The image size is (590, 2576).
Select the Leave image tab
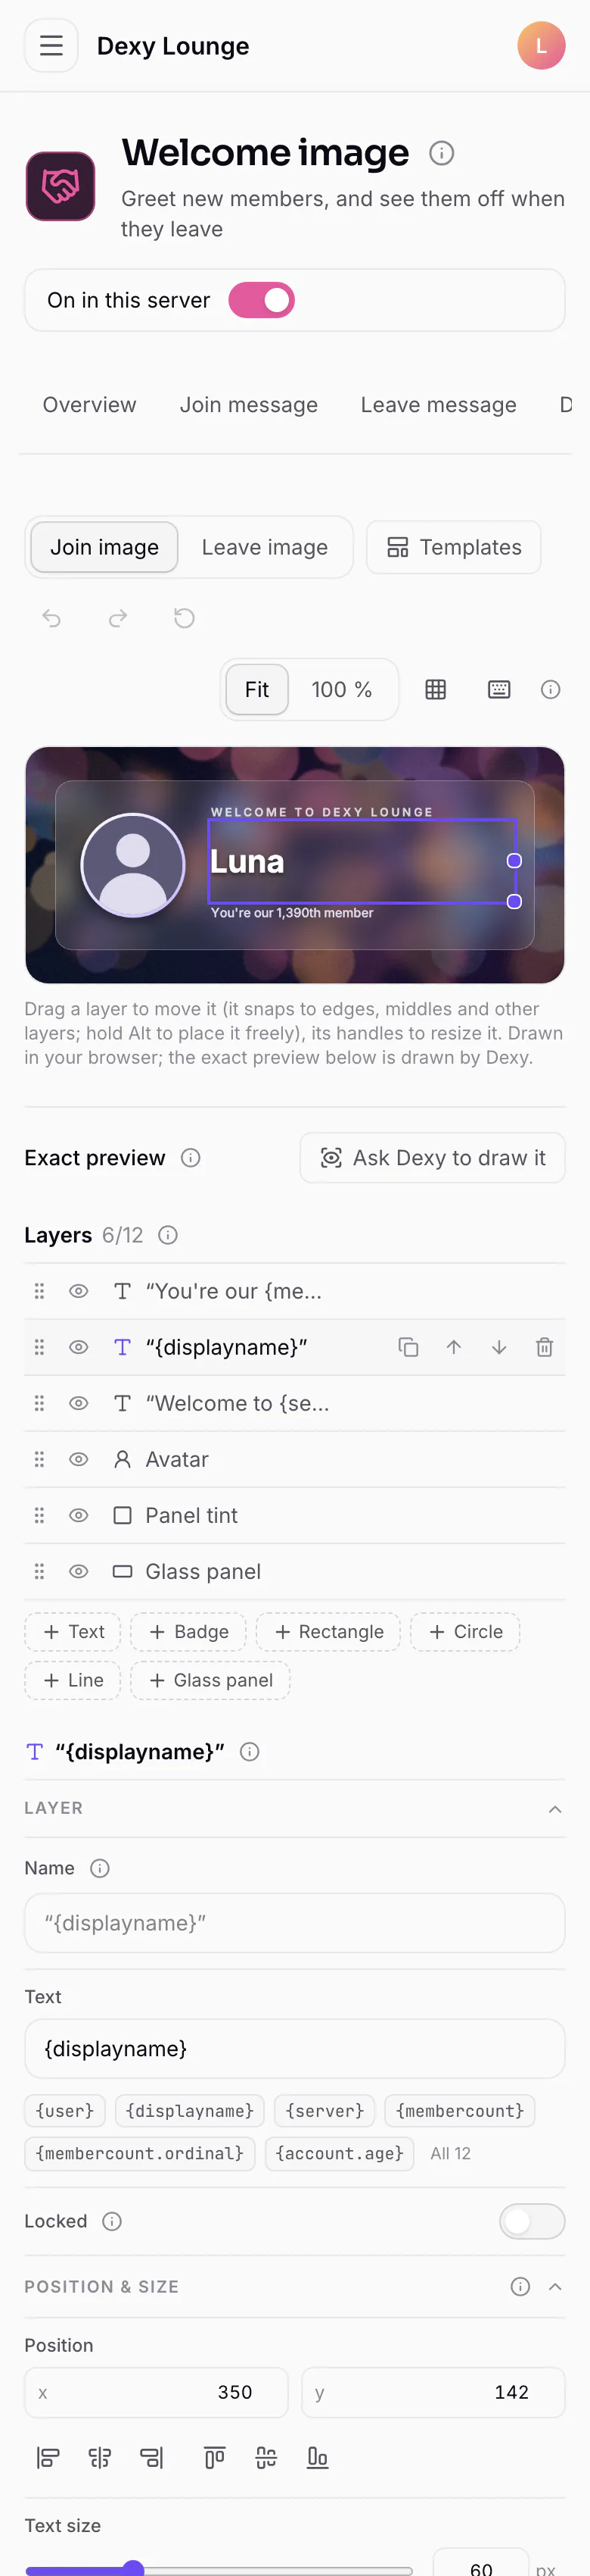coord(265,547)
